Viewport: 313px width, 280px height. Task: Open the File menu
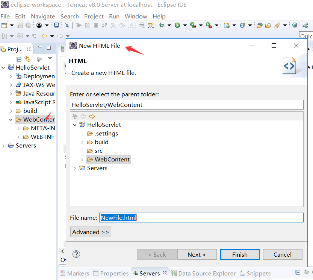click(x=5, y=17)
